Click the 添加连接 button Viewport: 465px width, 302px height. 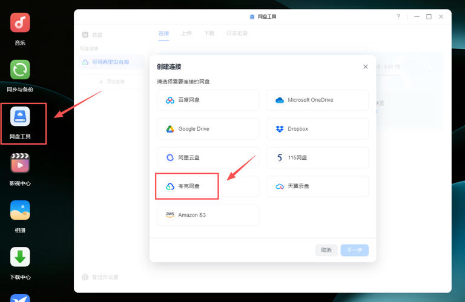112,82
